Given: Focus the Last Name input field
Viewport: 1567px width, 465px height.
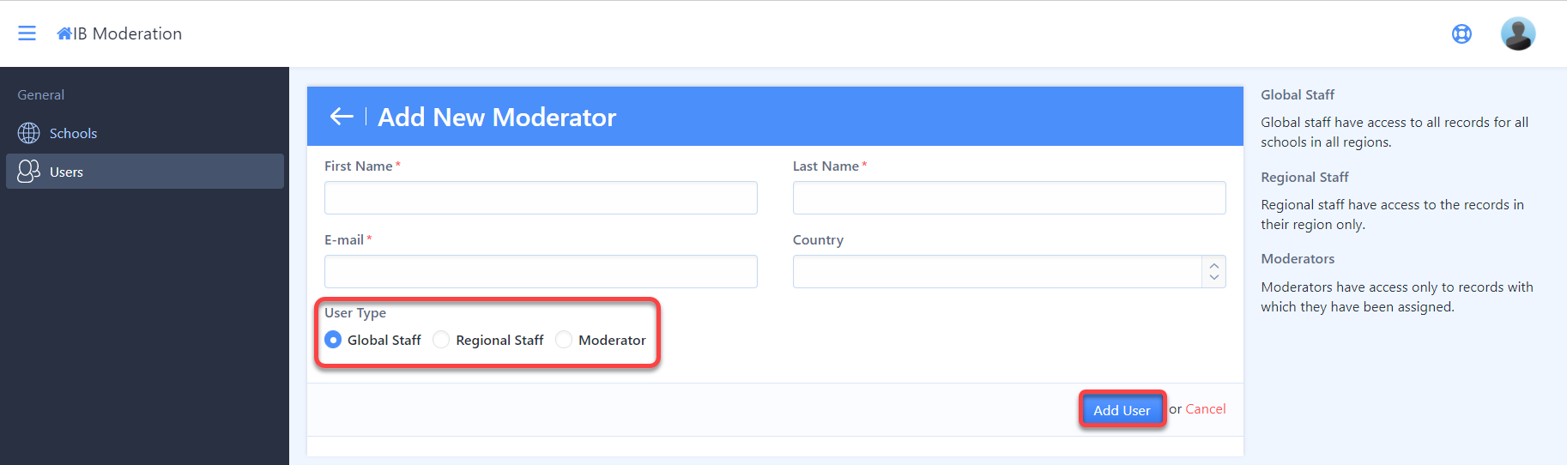Looking at the screenshot, I should (1009, 197).
